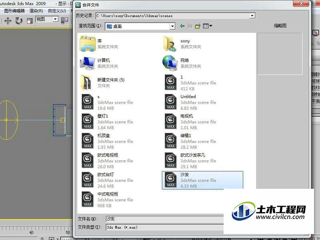Screen dimensions: 320x240
Task: Select the 计算机 item
Action: point(99,63)
